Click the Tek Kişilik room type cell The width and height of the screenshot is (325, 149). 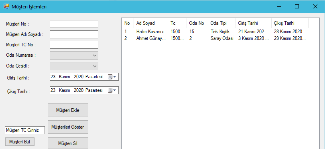click(x=220, y=32)
